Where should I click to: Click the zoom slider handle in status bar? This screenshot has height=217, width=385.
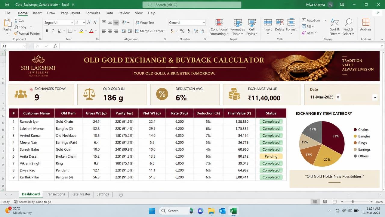[353, 202]
